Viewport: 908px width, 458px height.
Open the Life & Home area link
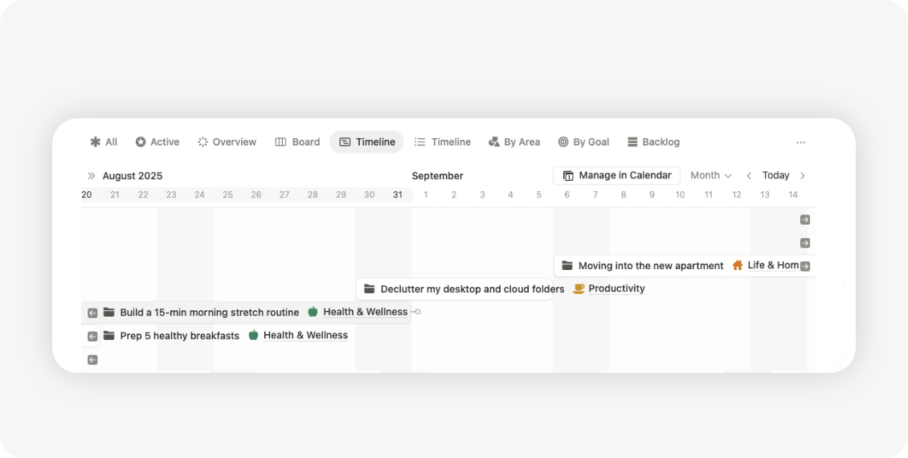[x=772, y=266]
